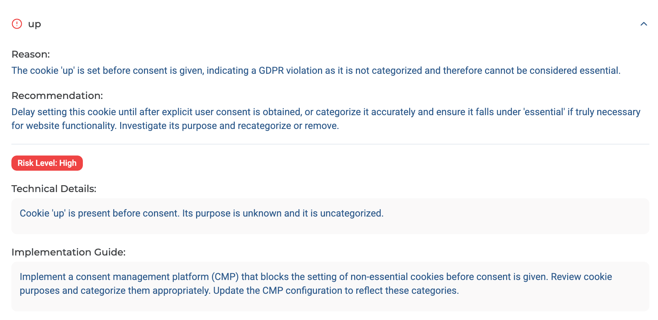Click the Risk Level: High badge
Image resolution: width=658 pixels, height=320 pixels.
coord(47,163)
